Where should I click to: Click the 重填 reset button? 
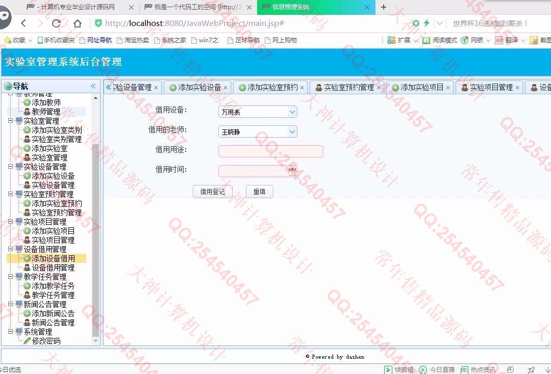click(259, 192)
